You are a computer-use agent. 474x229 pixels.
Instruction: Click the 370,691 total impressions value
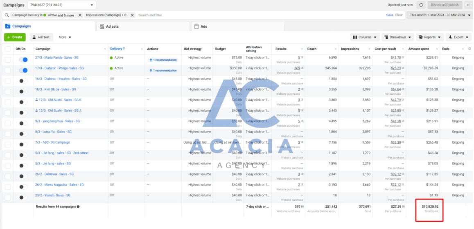(364, 207)
